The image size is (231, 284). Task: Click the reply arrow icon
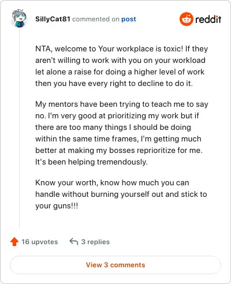click(x=74, y=241)
